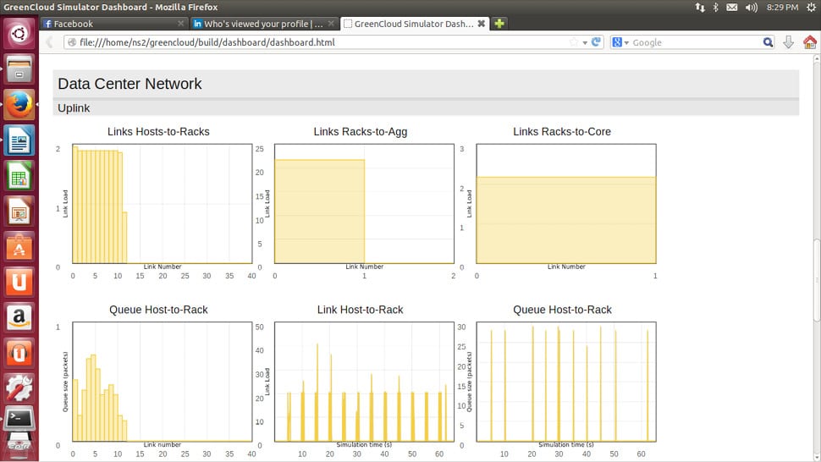
Task: Expand the URL history dropdown arrow
Action: pyautogui.click(x=585, y=42)
